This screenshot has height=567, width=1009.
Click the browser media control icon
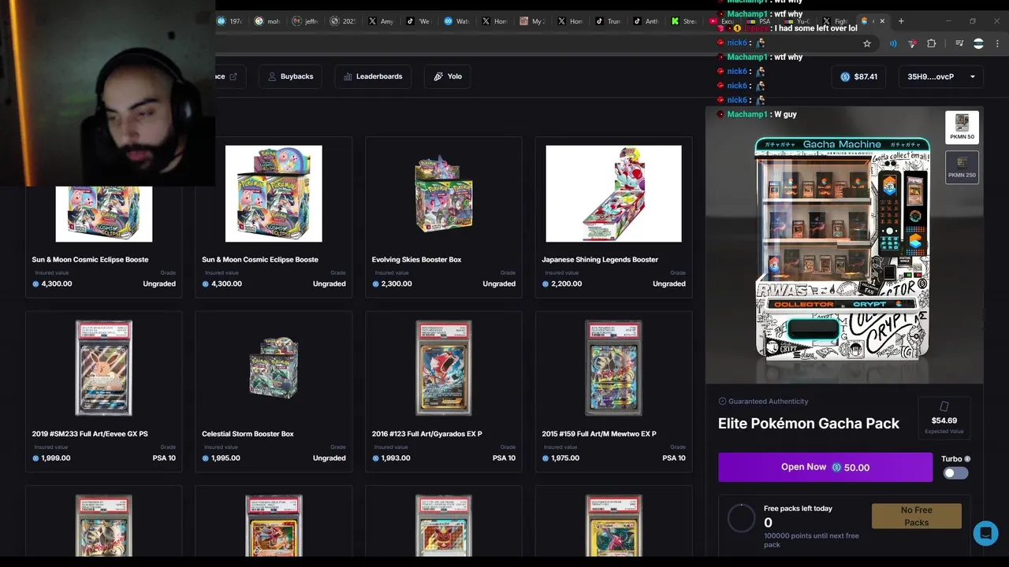click(x=959, y=44)
